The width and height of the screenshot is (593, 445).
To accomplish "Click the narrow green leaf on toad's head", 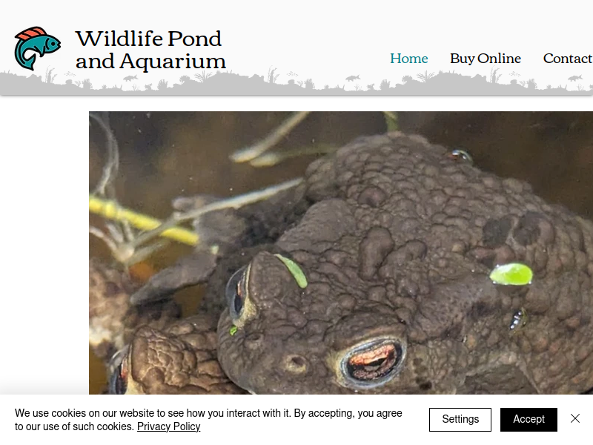I will tap(292, 270).
